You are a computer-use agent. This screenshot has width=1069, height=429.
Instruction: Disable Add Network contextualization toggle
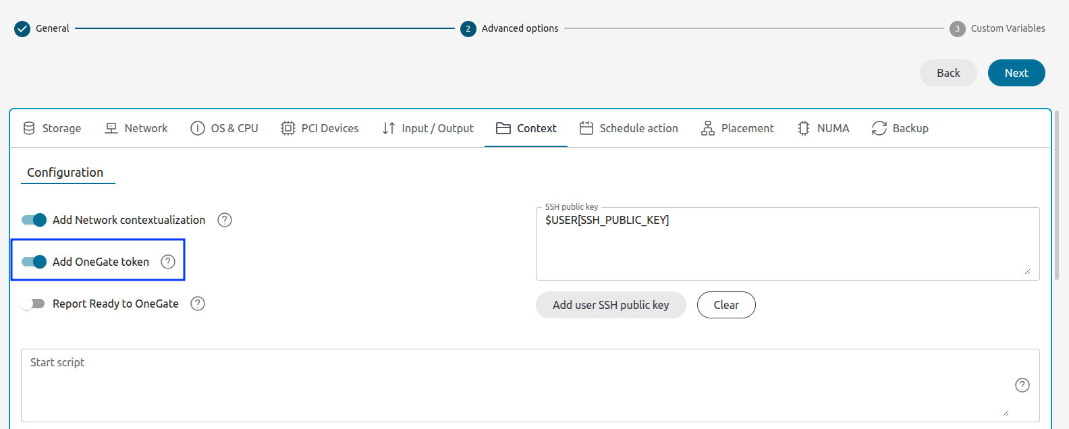(x=34, y=220)
